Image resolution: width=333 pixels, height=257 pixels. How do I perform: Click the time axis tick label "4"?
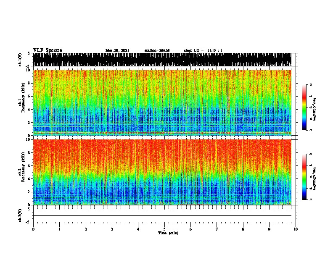138,229
